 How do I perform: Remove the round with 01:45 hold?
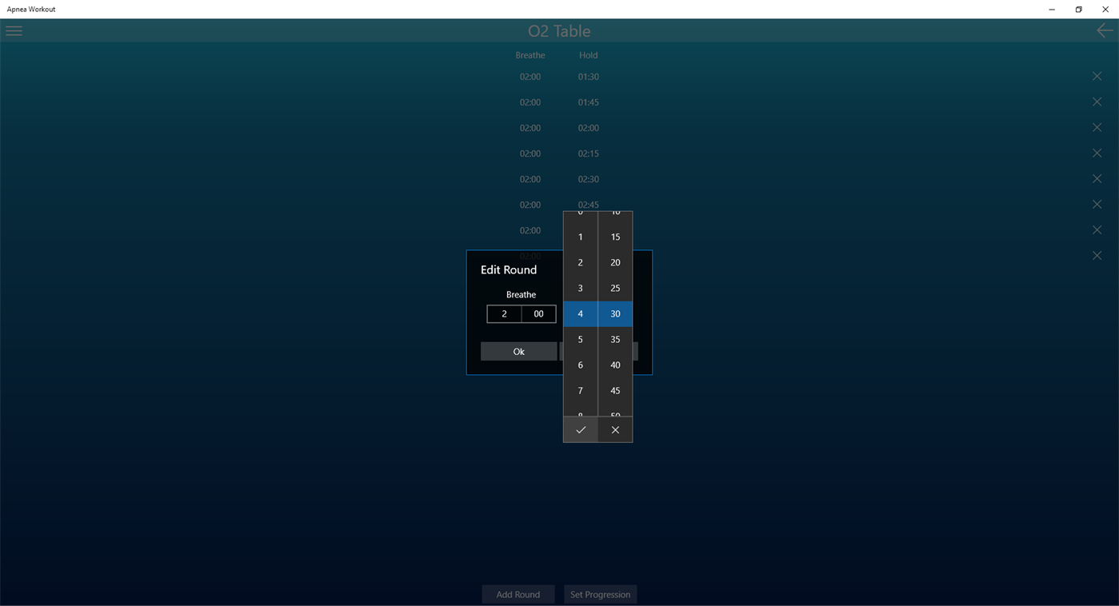(x=1097, y=102)
